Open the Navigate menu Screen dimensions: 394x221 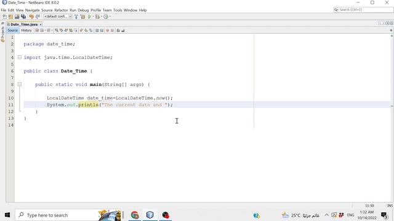point(33,10)
